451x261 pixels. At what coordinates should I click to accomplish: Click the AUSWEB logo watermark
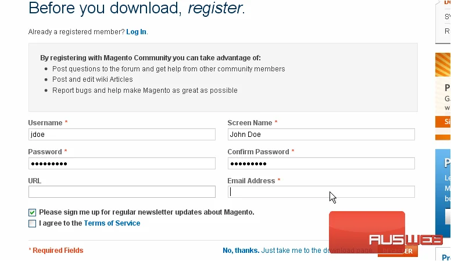tap(406, 240)
